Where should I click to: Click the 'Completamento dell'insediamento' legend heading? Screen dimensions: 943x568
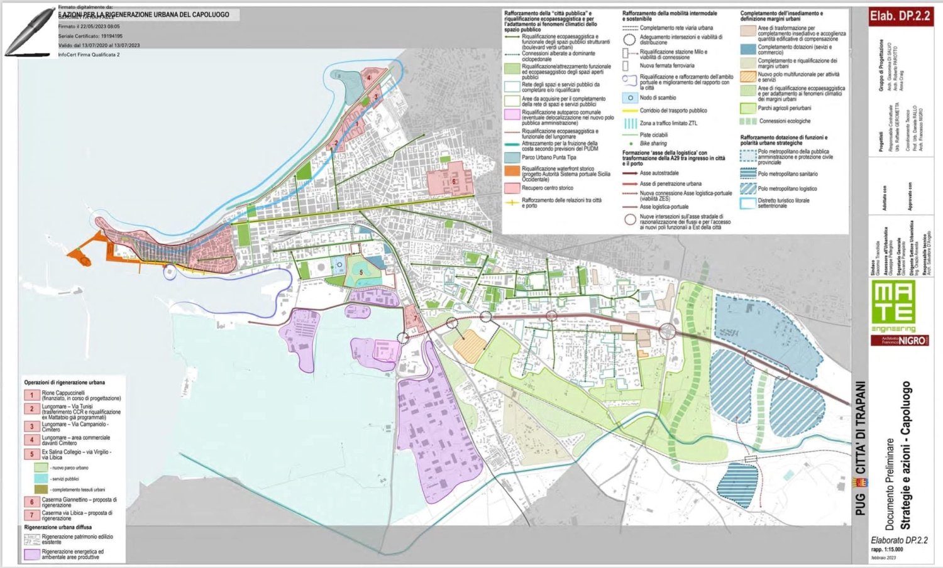click(x=781, y=16)
